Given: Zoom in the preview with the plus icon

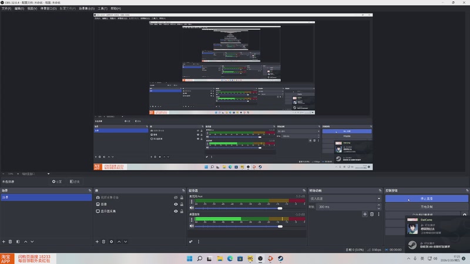Looking at the screenshot, I should 18,174.
